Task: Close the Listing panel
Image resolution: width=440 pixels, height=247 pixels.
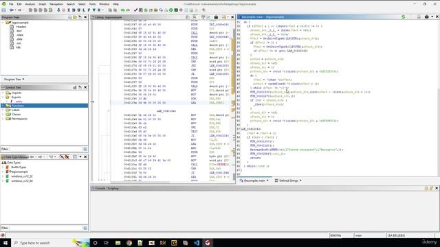Action: click(x=232, y=17)
